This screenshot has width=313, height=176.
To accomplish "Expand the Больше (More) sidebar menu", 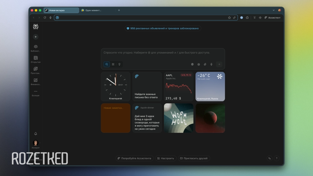I will coord(35,92).
